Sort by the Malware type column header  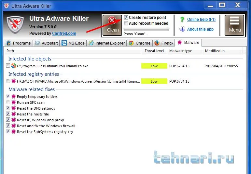click(185, 51)
